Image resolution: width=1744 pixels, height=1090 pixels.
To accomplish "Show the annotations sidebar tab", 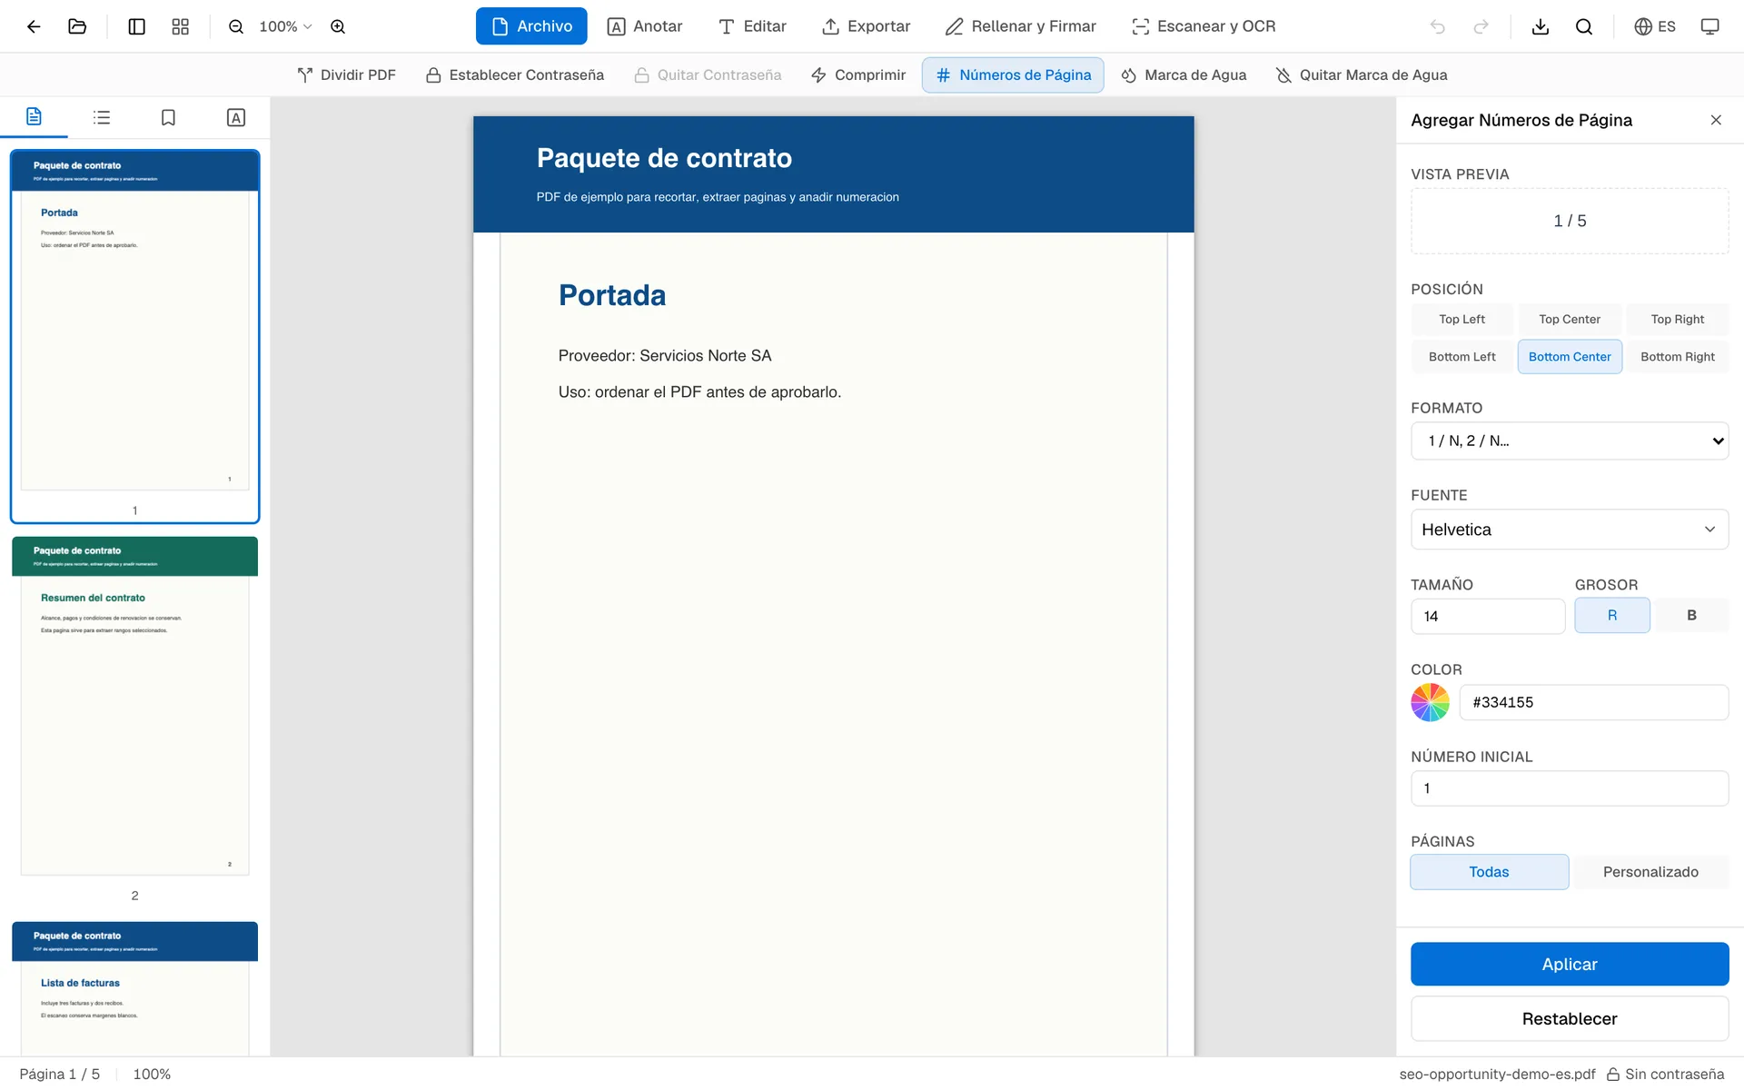I will (236, 117).
